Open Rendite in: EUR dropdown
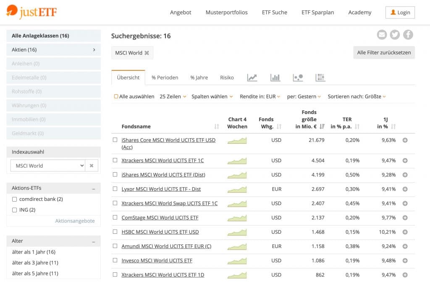The image size is (430, 282). pyautogui.click(x=260, y=96)
